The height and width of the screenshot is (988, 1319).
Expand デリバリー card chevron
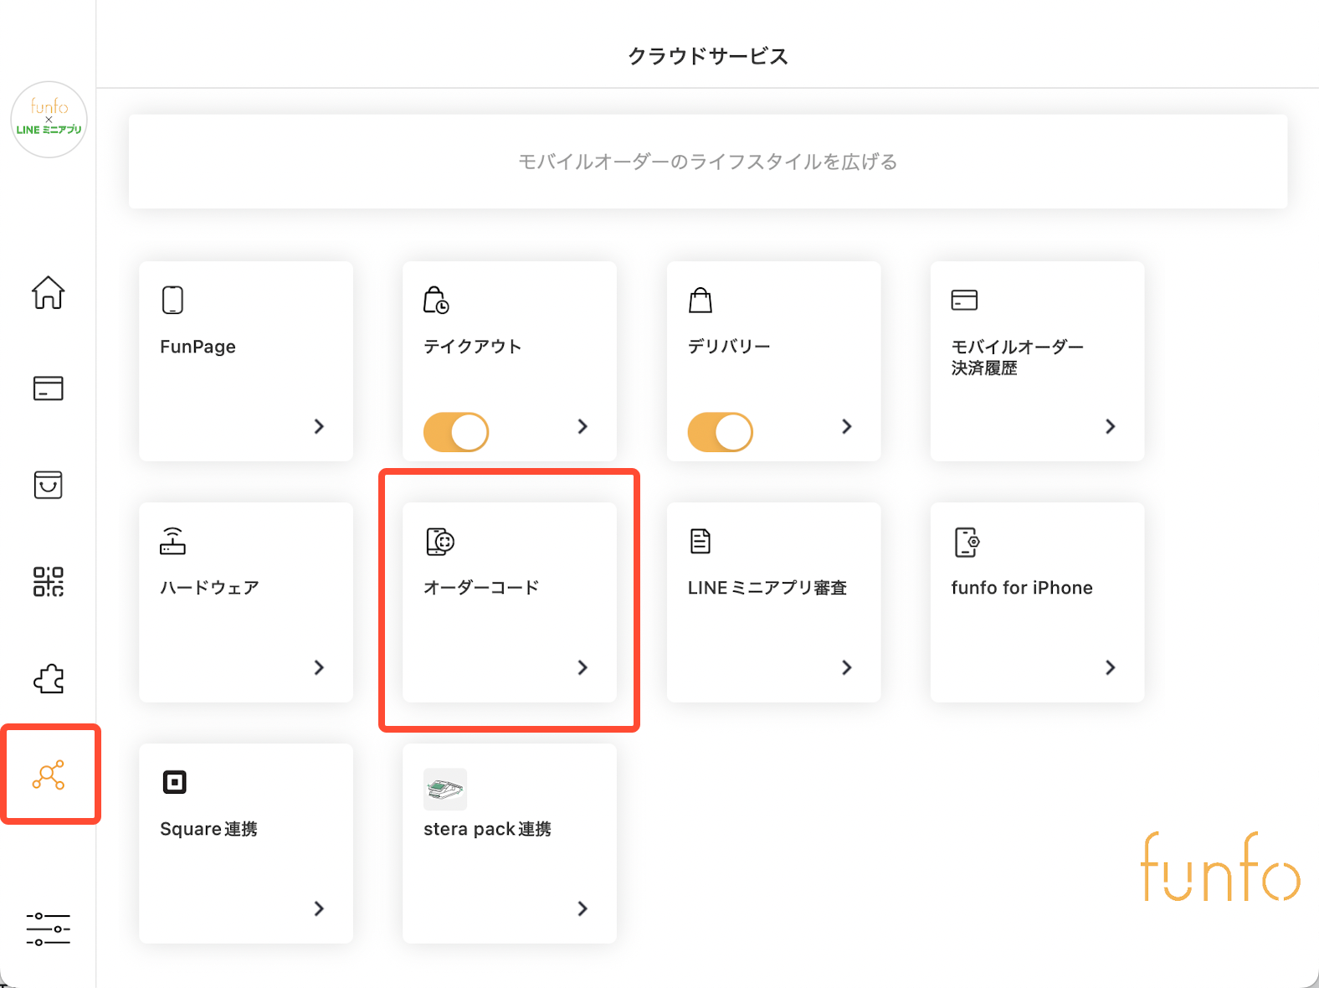pyautogui.click(x=847, y=426)
